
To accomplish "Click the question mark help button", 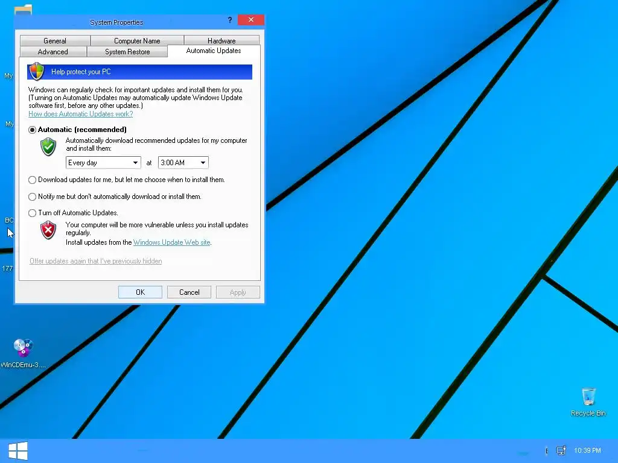I will click(x=230, y=20).
